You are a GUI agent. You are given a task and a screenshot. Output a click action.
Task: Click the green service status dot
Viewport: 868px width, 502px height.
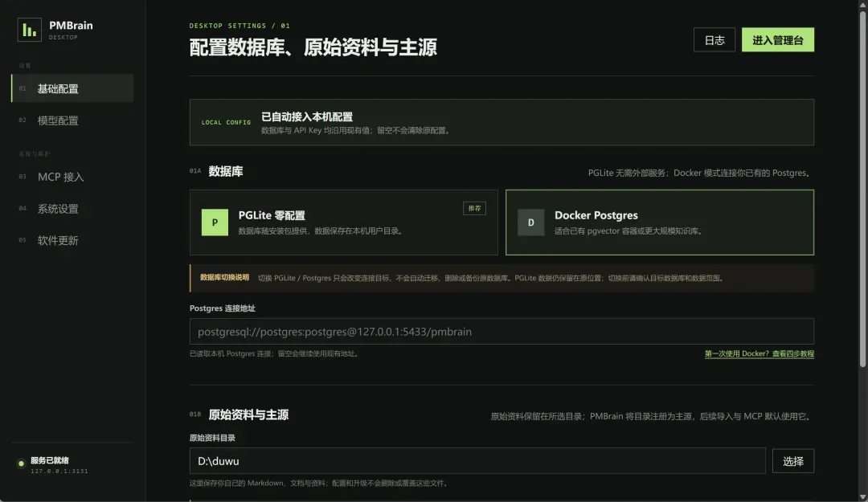21,463
